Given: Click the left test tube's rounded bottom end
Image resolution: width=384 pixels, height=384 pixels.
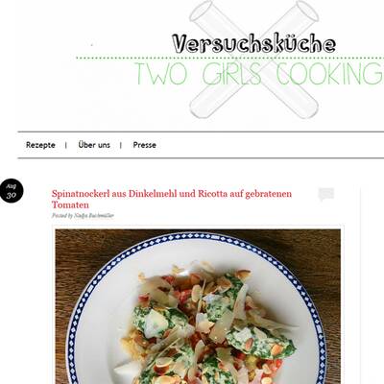Looking at the screenshot, I should (201, 108).
